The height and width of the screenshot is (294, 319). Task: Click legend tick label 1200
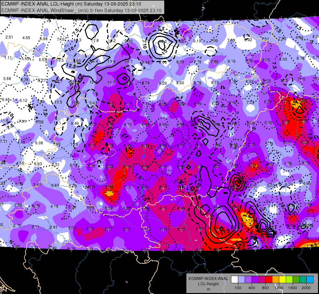(279, 288)
